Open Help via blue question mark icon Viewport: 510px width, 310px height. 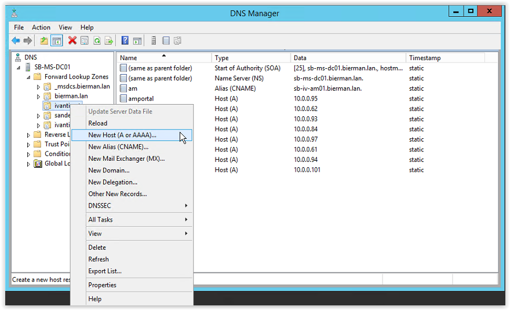125,40
